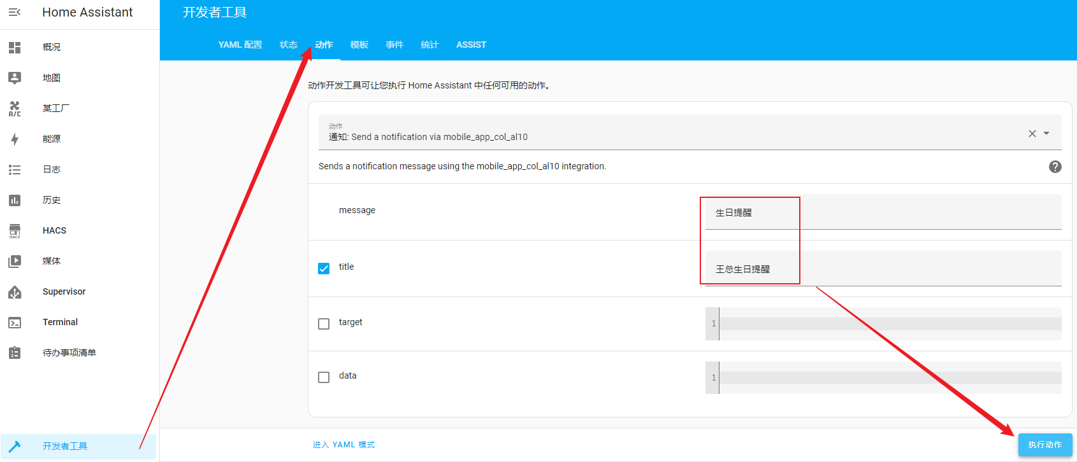Select Supervisor label in the sidebar

coord(64,291)
